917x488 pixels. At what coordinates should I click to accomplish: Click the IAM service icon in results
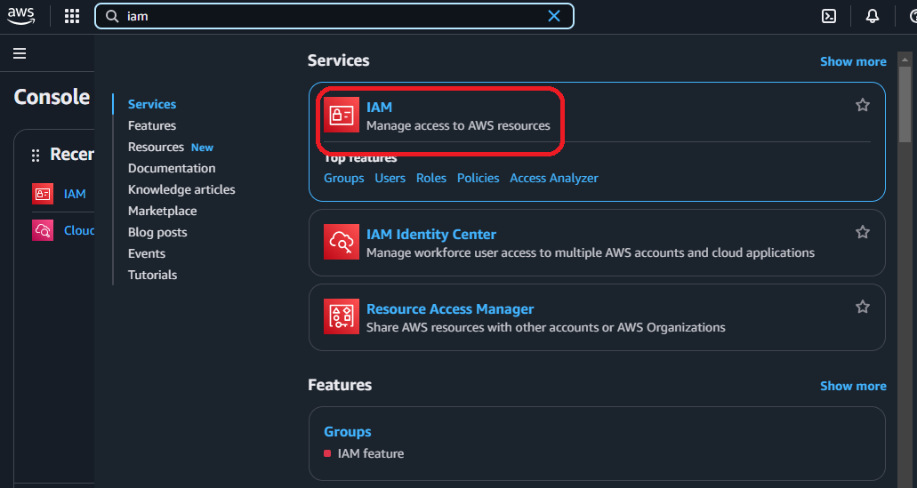(x=342, y=115)
